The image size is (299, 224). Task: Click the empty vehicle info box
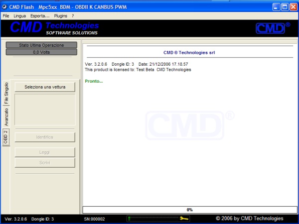[45, 110]
